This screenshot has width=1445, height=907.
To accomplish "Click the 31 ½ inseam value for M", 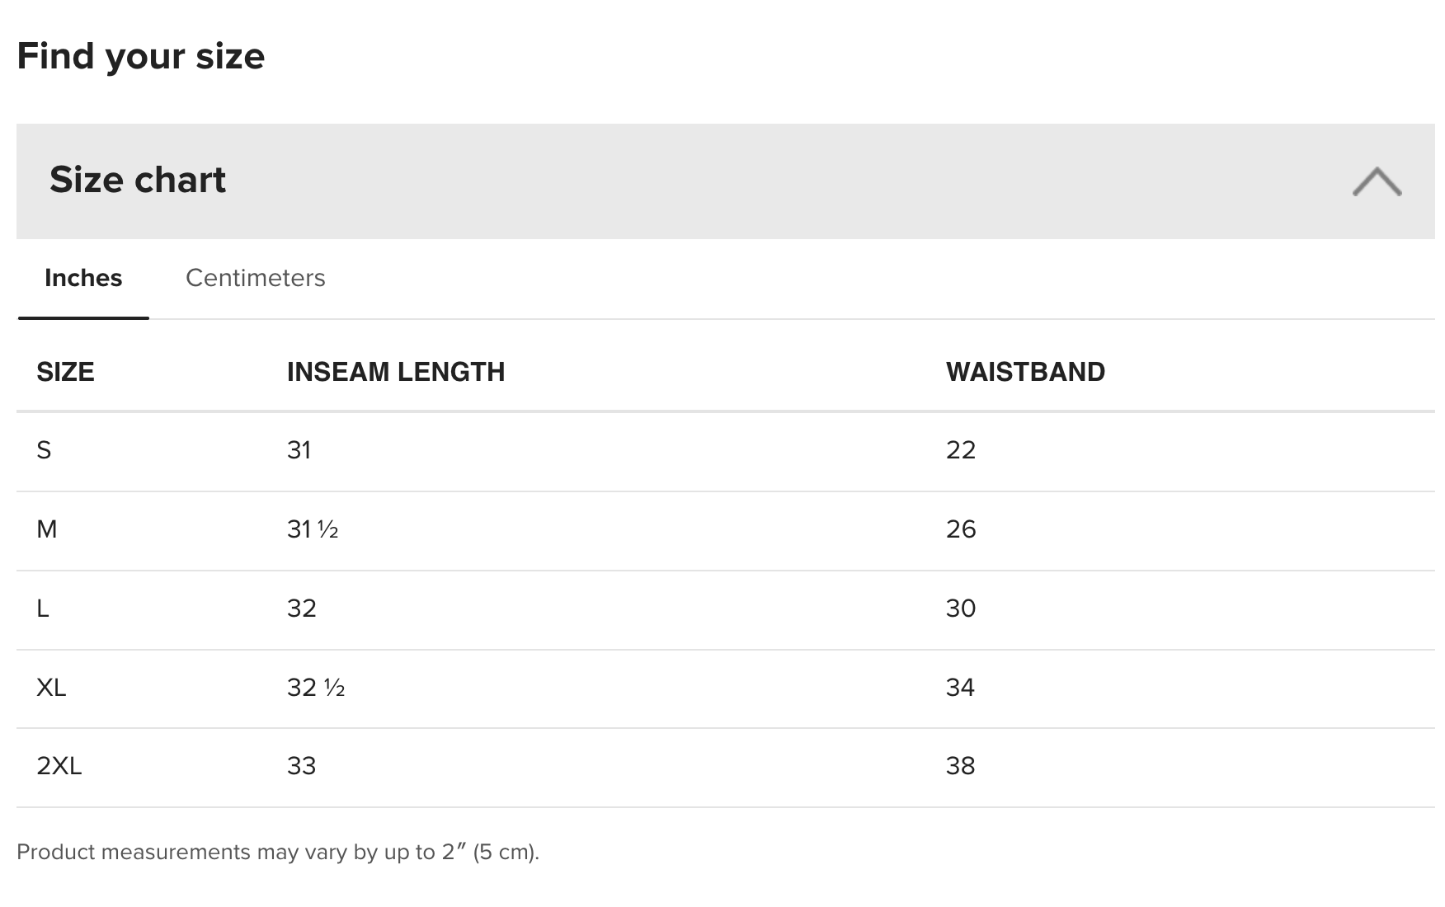I will 313,529.
